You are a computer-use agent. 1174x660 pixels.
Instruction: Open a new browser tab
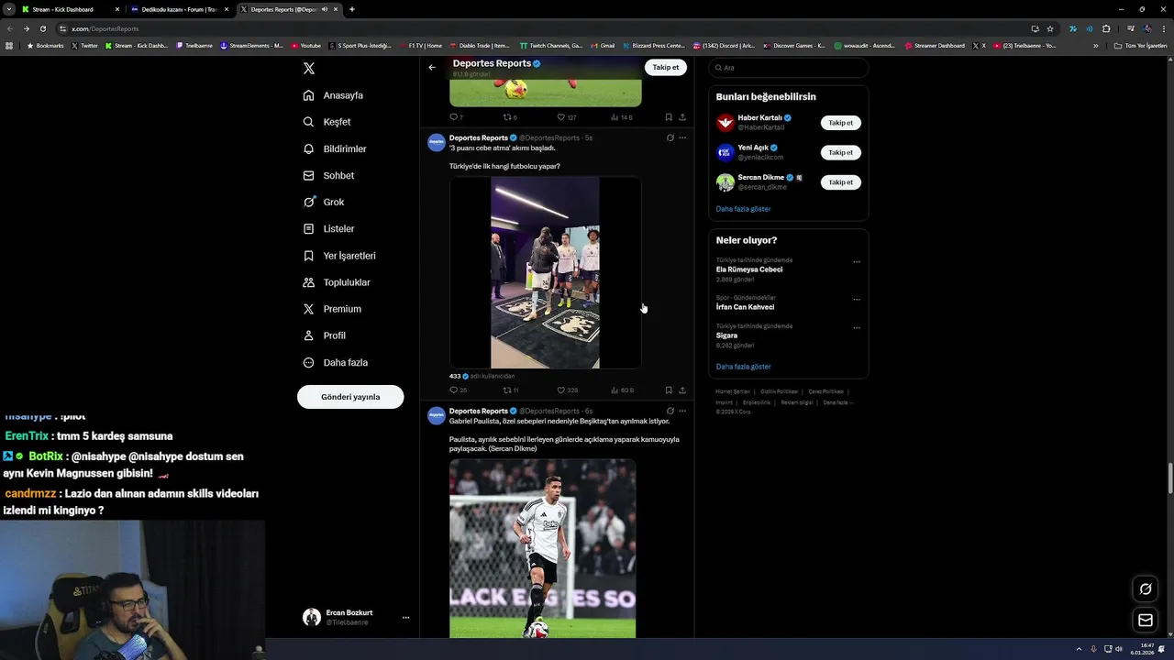[x=352, y=9]
